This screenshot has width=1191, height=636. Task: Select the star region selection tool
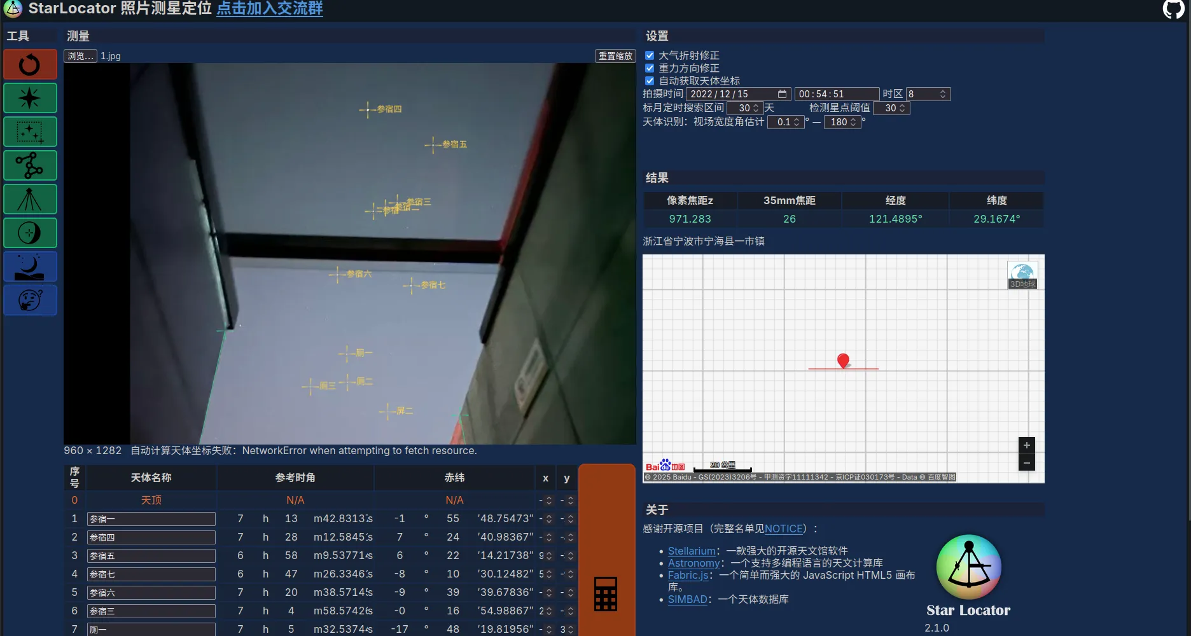(30, 132)
